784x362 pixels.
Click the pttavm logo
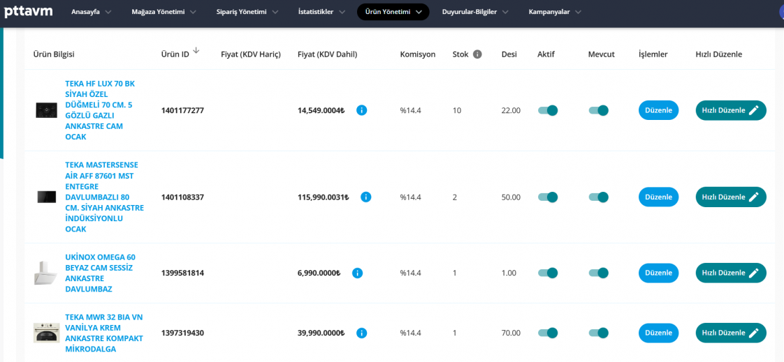click(28, 12)
